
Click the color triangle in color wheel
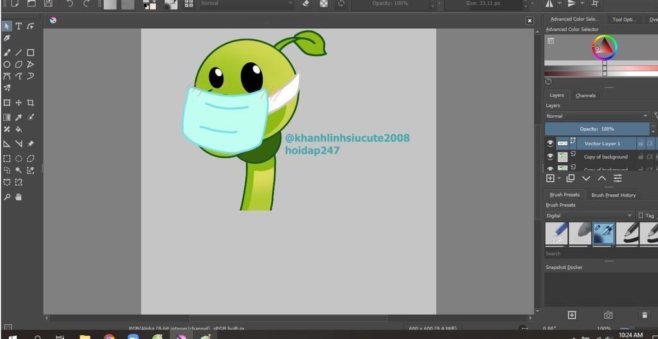click(605, 47)
